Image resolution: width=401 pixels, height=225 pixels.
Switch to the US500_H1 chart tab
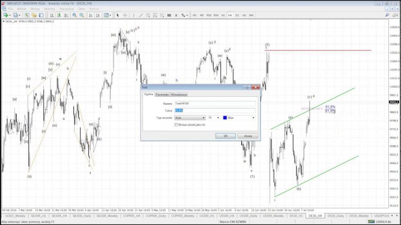pyautogui.click(x=207, y=216)
